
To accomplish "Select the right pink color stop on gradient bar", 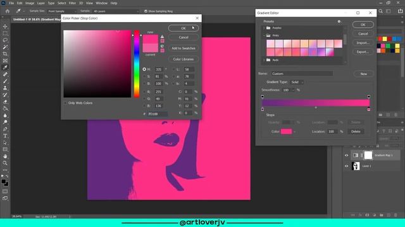I will click(368, 109).
